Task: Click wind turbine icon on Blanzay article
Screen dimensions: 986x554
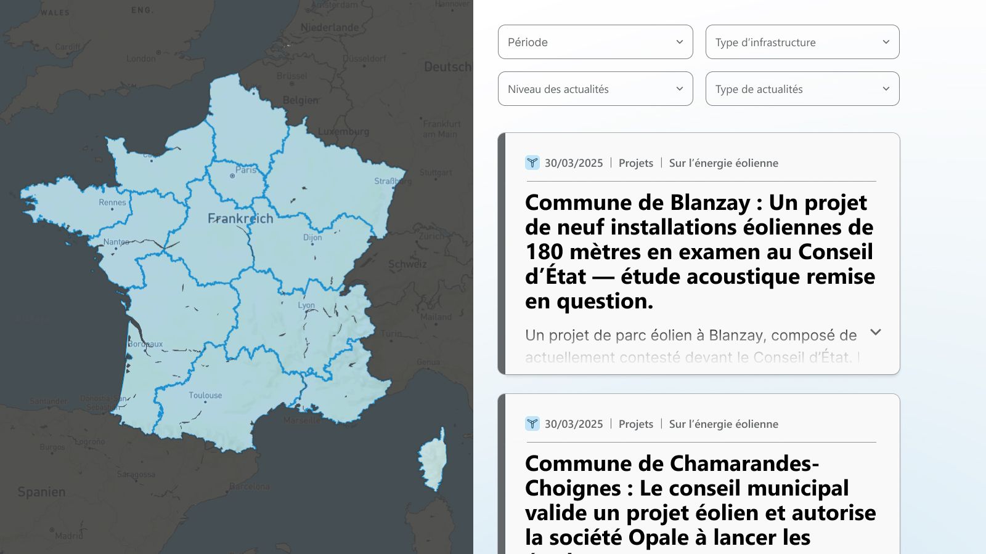Action: pos(532,163)
